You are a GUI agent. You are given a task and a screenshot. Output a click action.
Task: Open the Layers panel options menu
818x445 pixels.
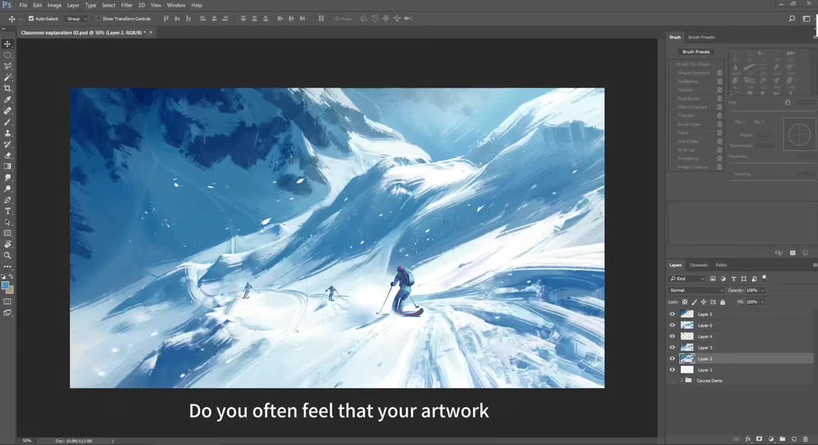[x=815, y=265]
